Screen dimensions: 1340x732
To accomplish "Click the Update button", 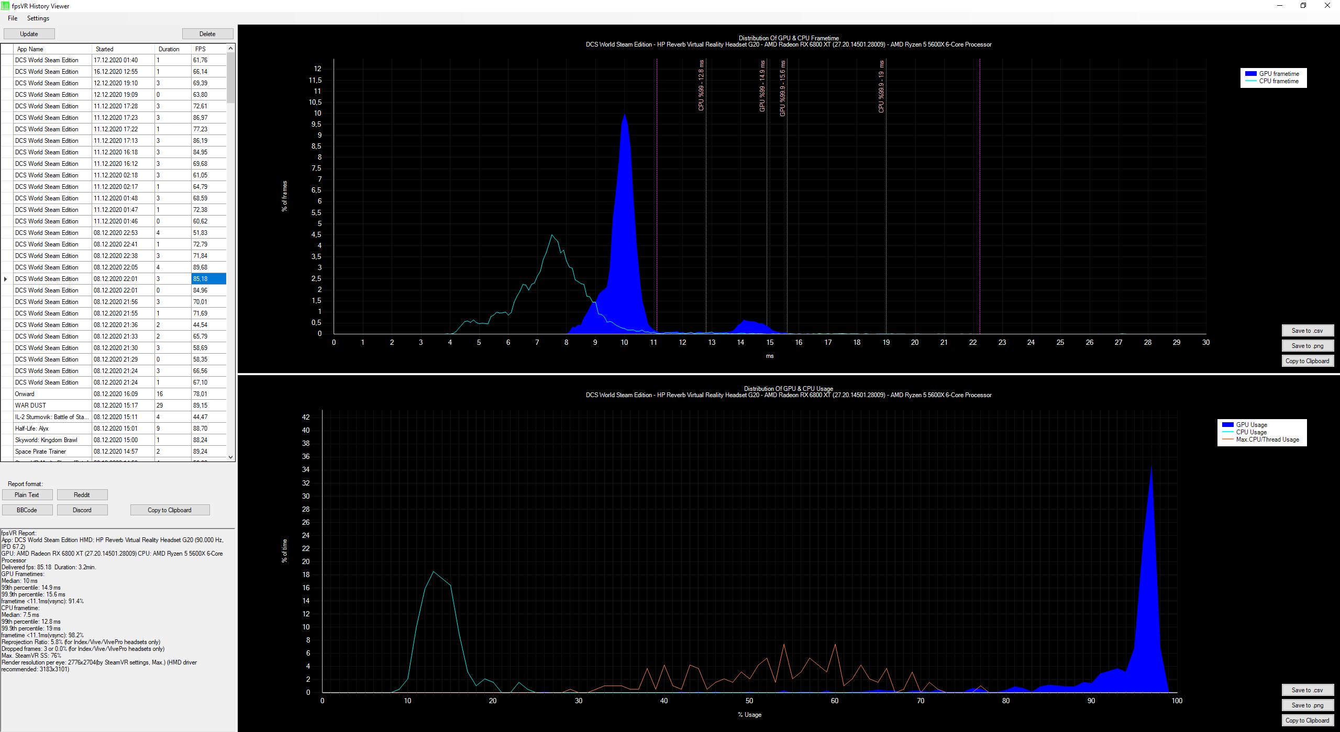I will tap(29, 34).
